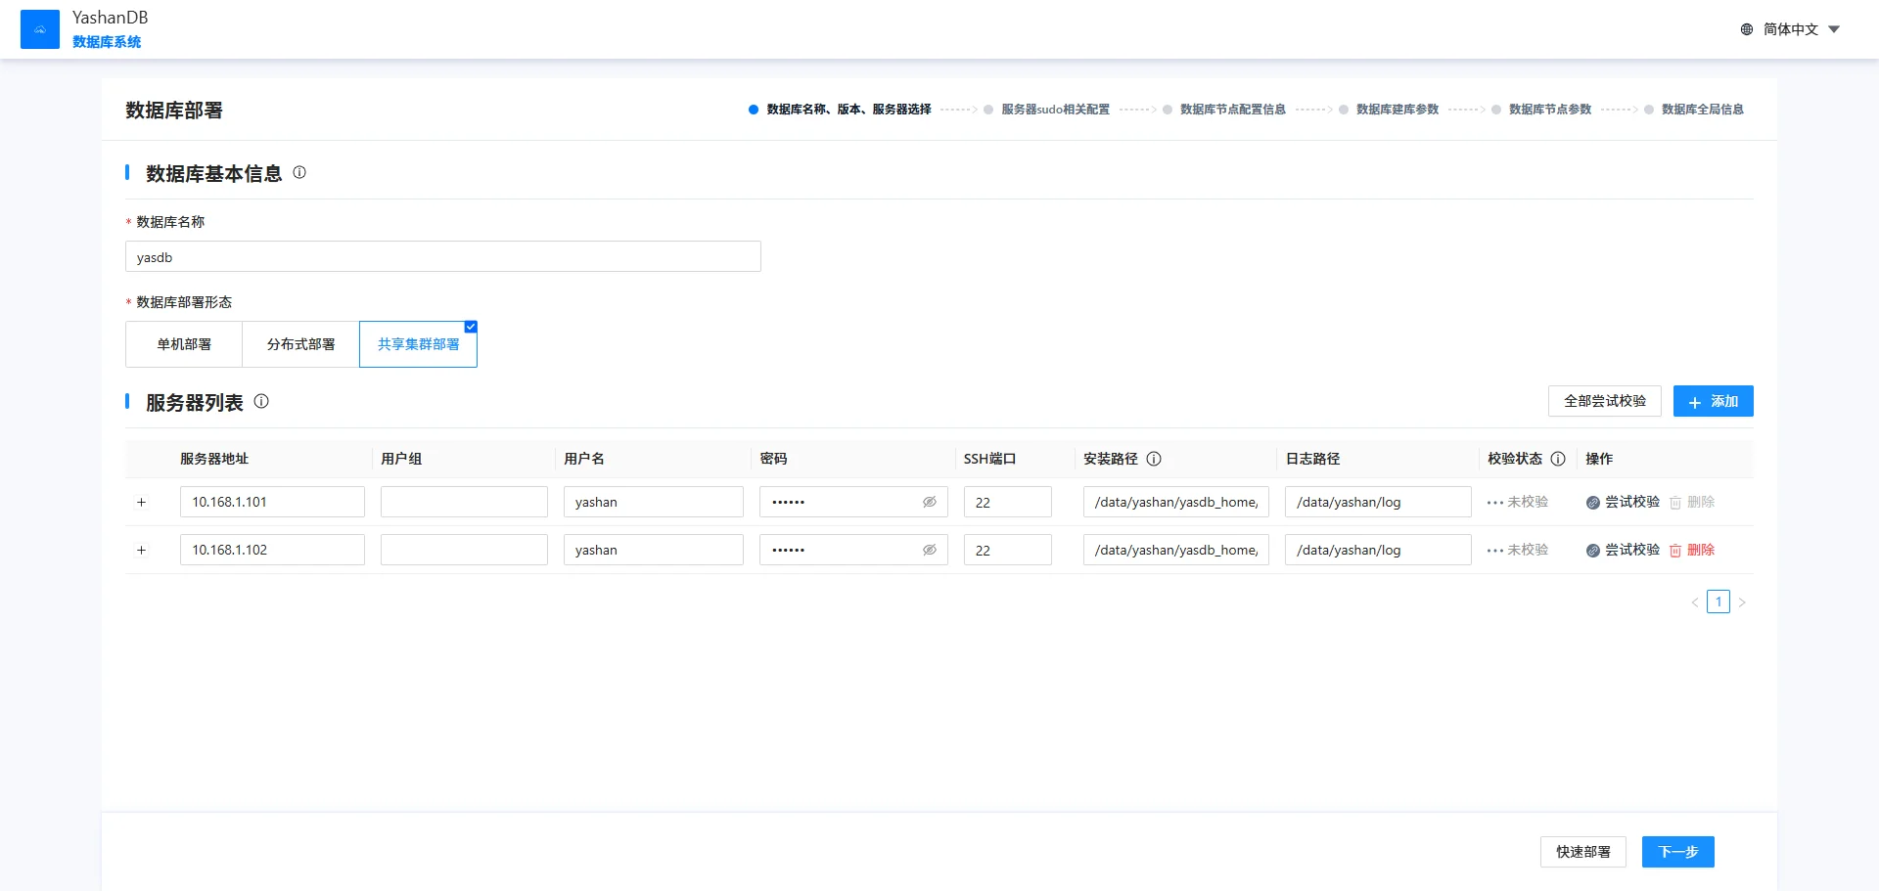Click 尝试校验 icon for server 10.168.1.101
The height and width of the screenshot is (891, 1879).
(1593, 503)
